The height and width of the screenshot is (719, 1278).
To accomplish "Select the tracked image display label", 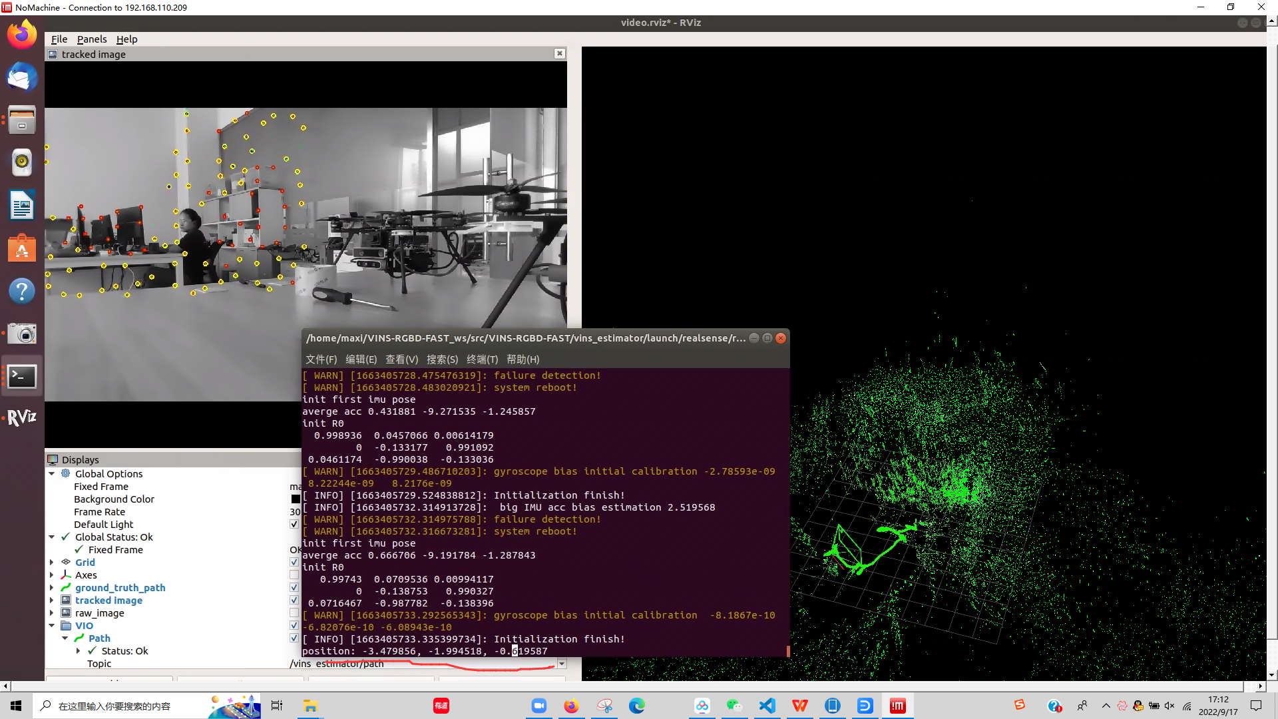I will (108, 600).
